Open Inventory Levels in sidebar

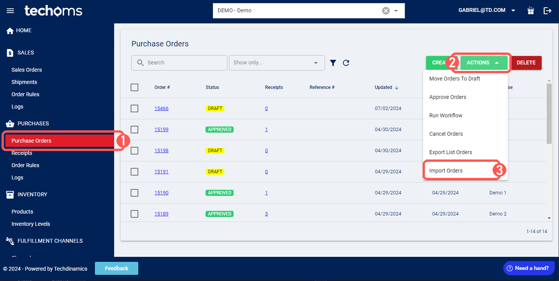[31, 224]
